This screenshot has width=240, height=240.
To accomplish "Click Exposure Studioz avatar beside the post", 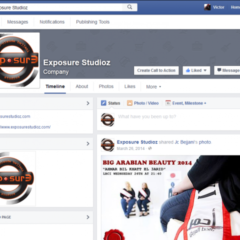I will [x=107, y=145].
